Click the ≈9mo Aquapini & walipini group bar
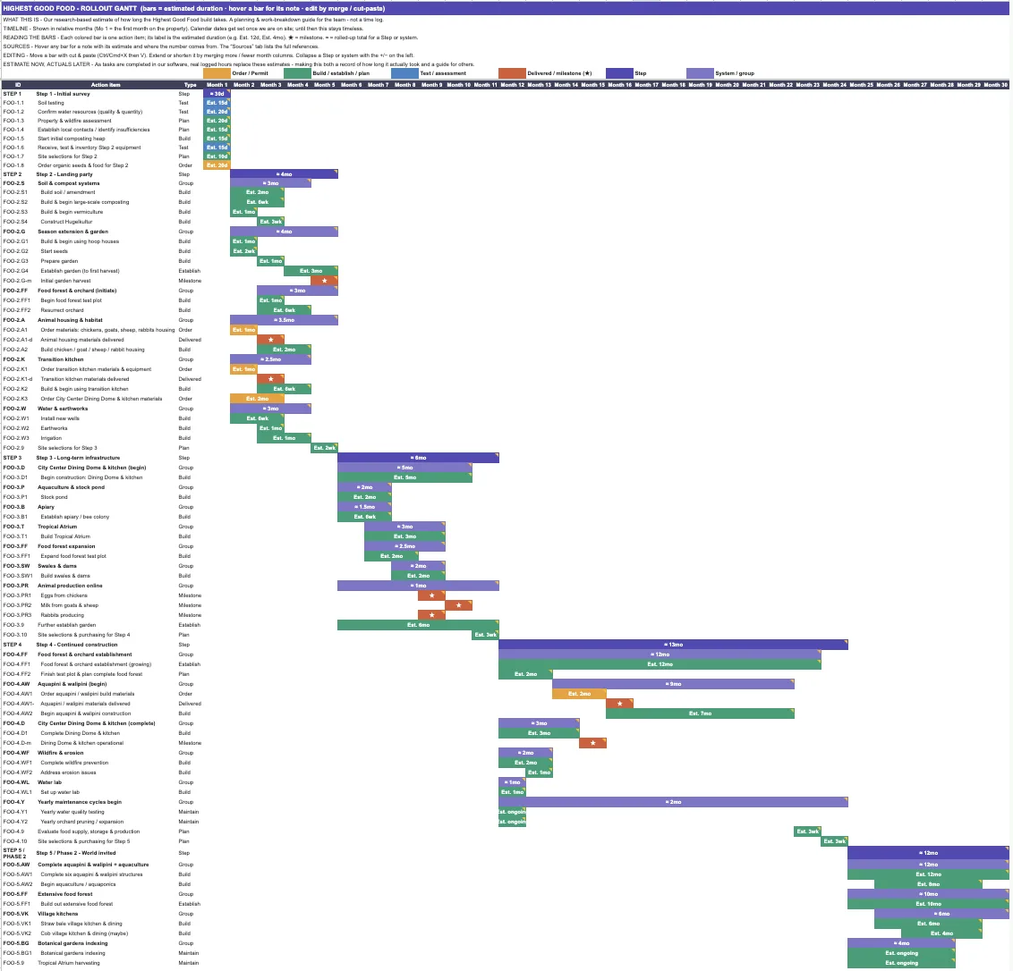Screen dimensions: 1013x971 tap(673, 684)
